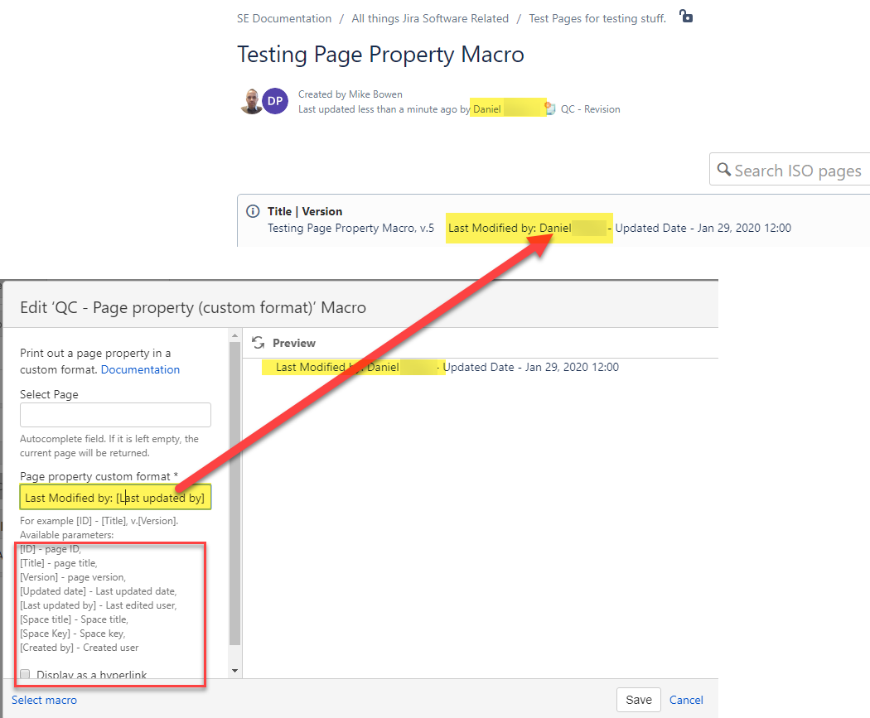Click '[Space title] - Space title,' line
The image size is (870, 718).
pyautogui.click(x=75, y=619)
